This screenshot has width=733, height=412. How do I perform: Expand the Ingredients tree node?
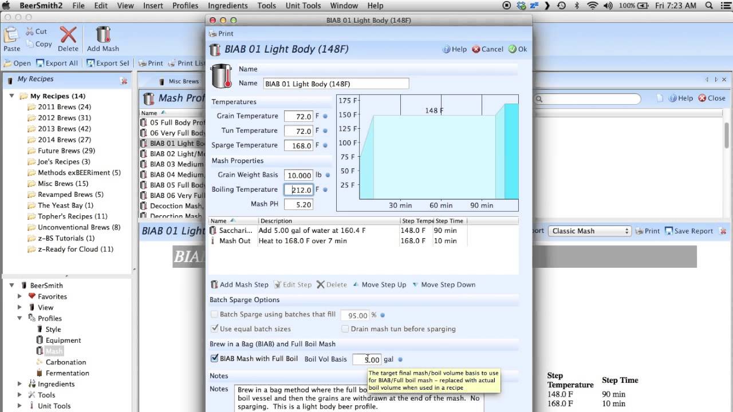[x=19, y=384]
